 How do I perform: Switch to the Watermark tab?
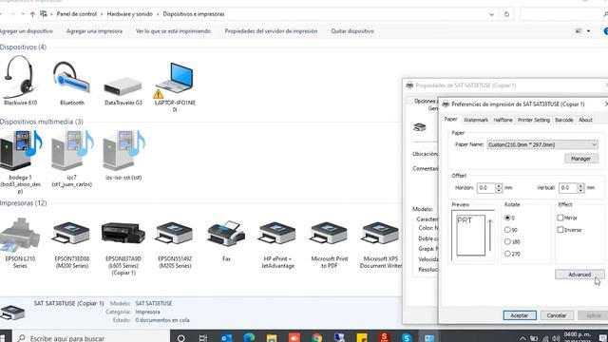(476, 120)
